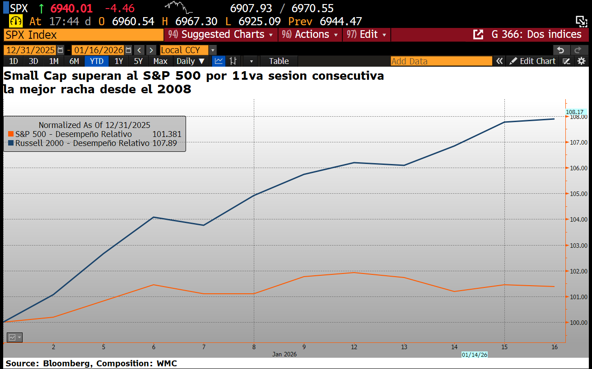Open the Daily periodicity dropdown
Image resolution: width=592 pixels, height=369 pixels.
click(x=191, y=61)
